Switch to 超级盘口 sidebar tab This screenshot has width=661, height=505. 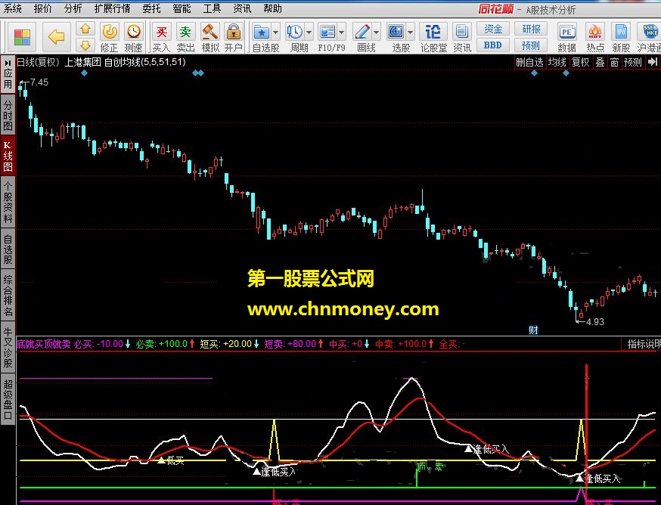tap(8, 399)
